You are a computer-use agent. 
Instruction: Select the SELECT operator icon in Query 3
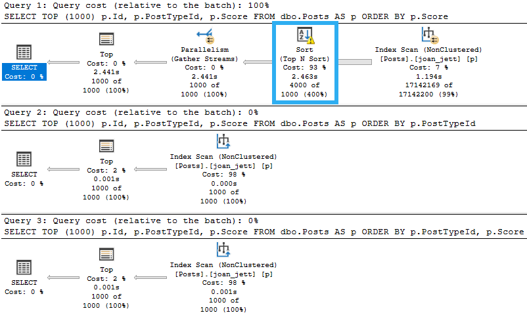(24, 267)
